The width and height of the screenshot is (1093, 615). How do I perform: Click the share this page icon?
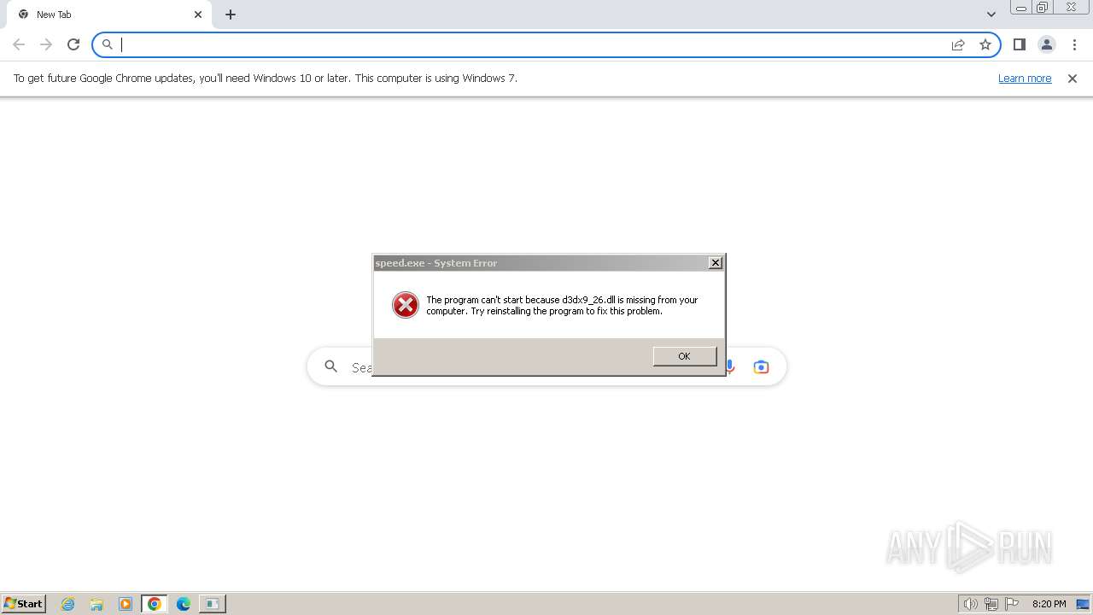point(958,44)
